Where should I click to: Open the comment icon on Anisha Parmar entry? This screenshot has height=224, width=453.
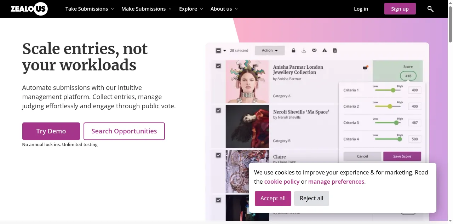tap(365, 68)
